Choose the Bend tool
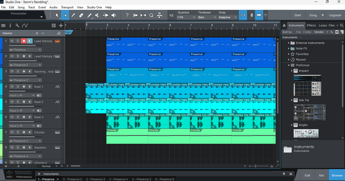Image resolution: width=345 pixels, height=181 pixels. (106, 15)
